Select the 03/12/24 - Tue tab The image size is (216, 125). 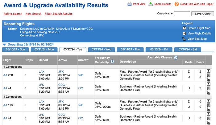pos(73,50)
